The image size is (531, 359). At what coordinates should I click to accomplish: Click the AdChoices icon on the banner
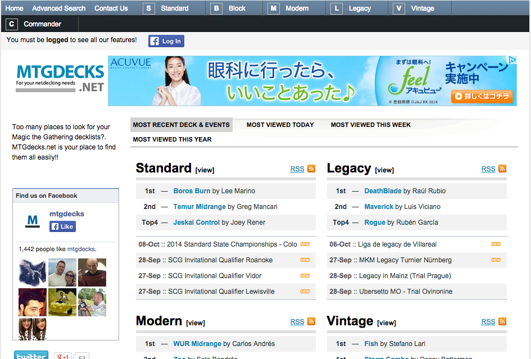[x=512, y=60]
